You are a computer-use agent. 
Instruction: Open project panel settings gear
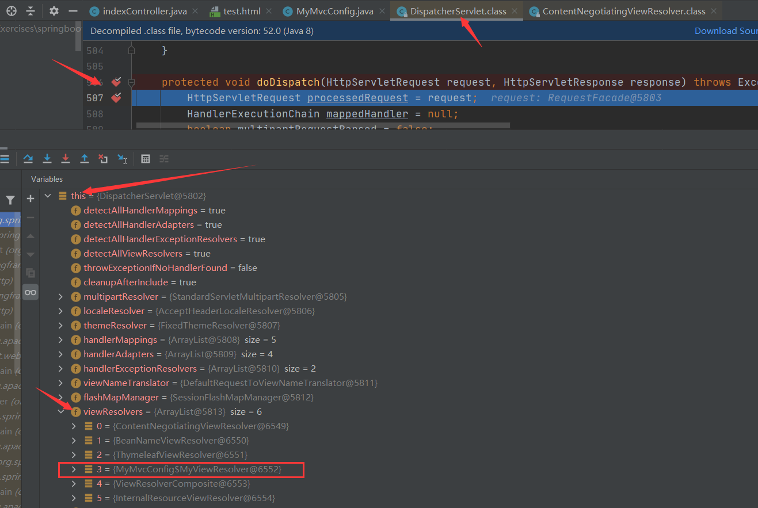click(x=54, y=11)
